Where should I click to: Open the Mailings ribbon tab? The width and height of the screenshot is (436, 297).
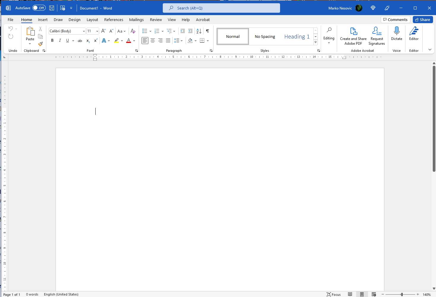point(136,20)
